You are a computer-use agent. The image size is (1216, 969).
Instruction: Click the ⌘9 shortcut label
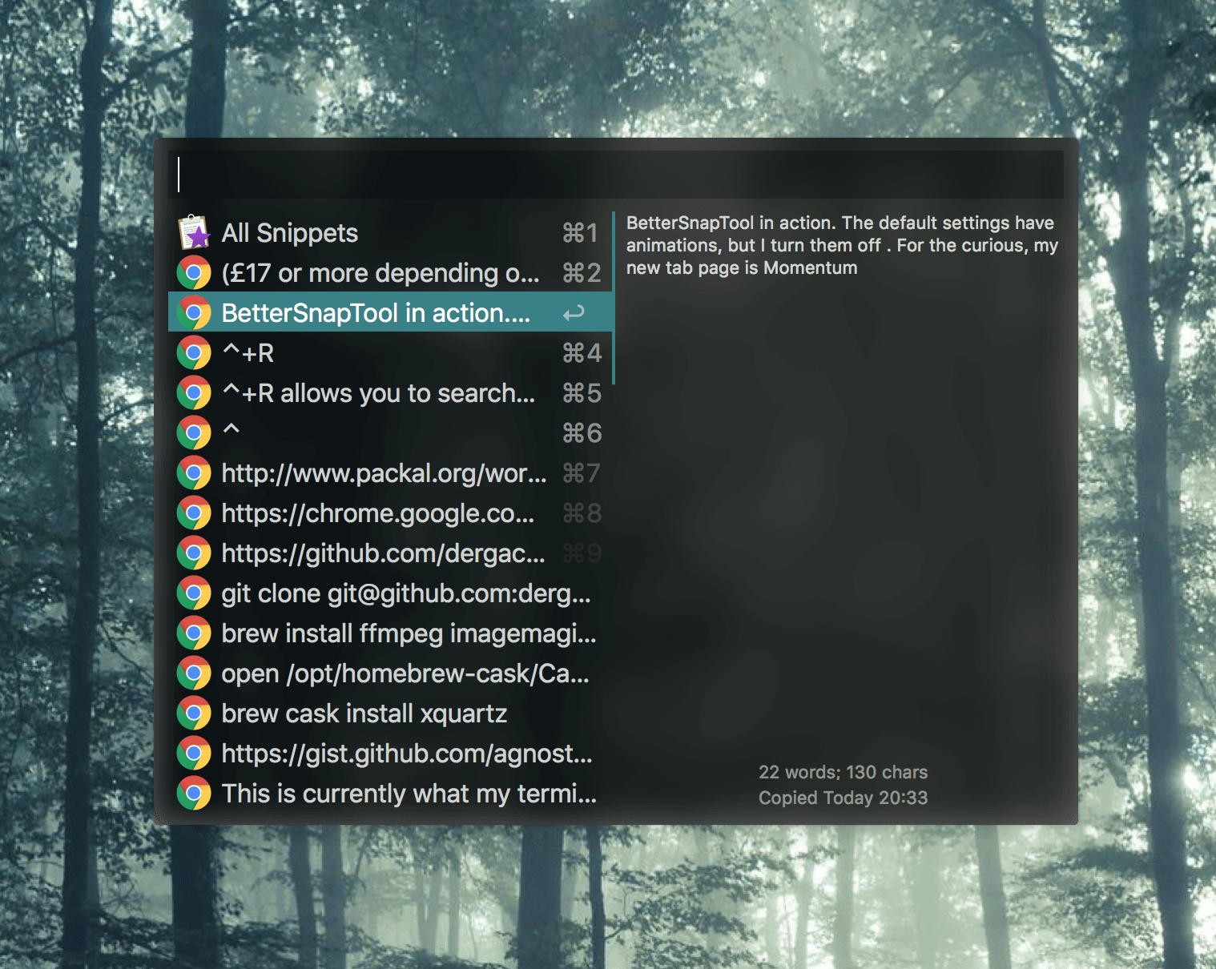pos(582,553)
